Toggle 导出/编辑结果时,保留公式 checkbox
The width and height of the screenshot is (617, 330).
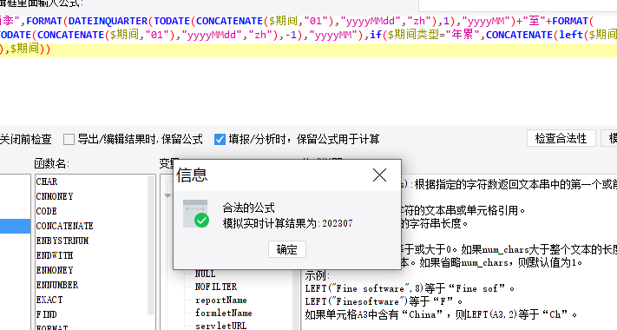point(69,139)
